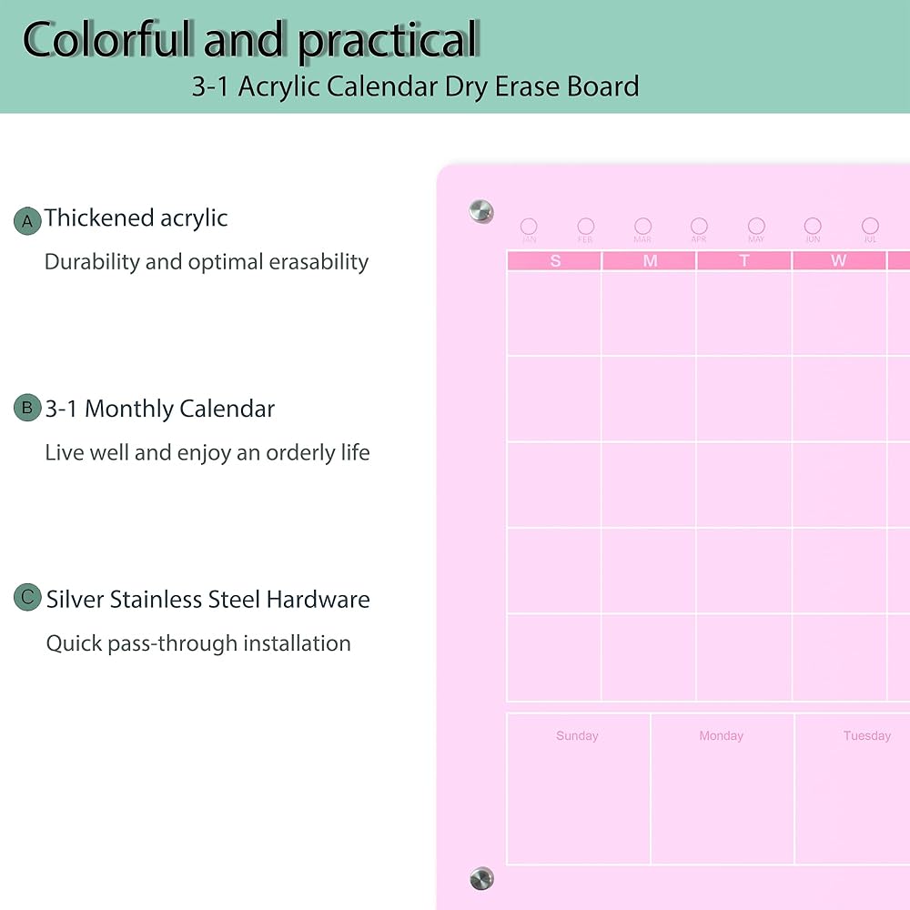
Task: Click the green circled letter C badge
Action: click(x=28, y=598)
